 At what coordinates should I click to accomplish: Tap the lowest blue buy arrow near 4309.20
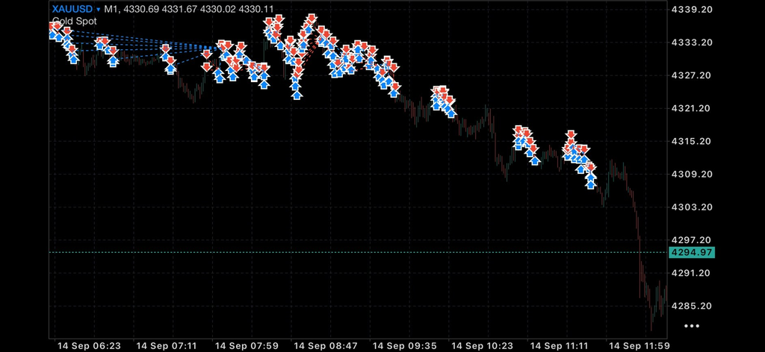pyautogui.click(x=591, y=184)
